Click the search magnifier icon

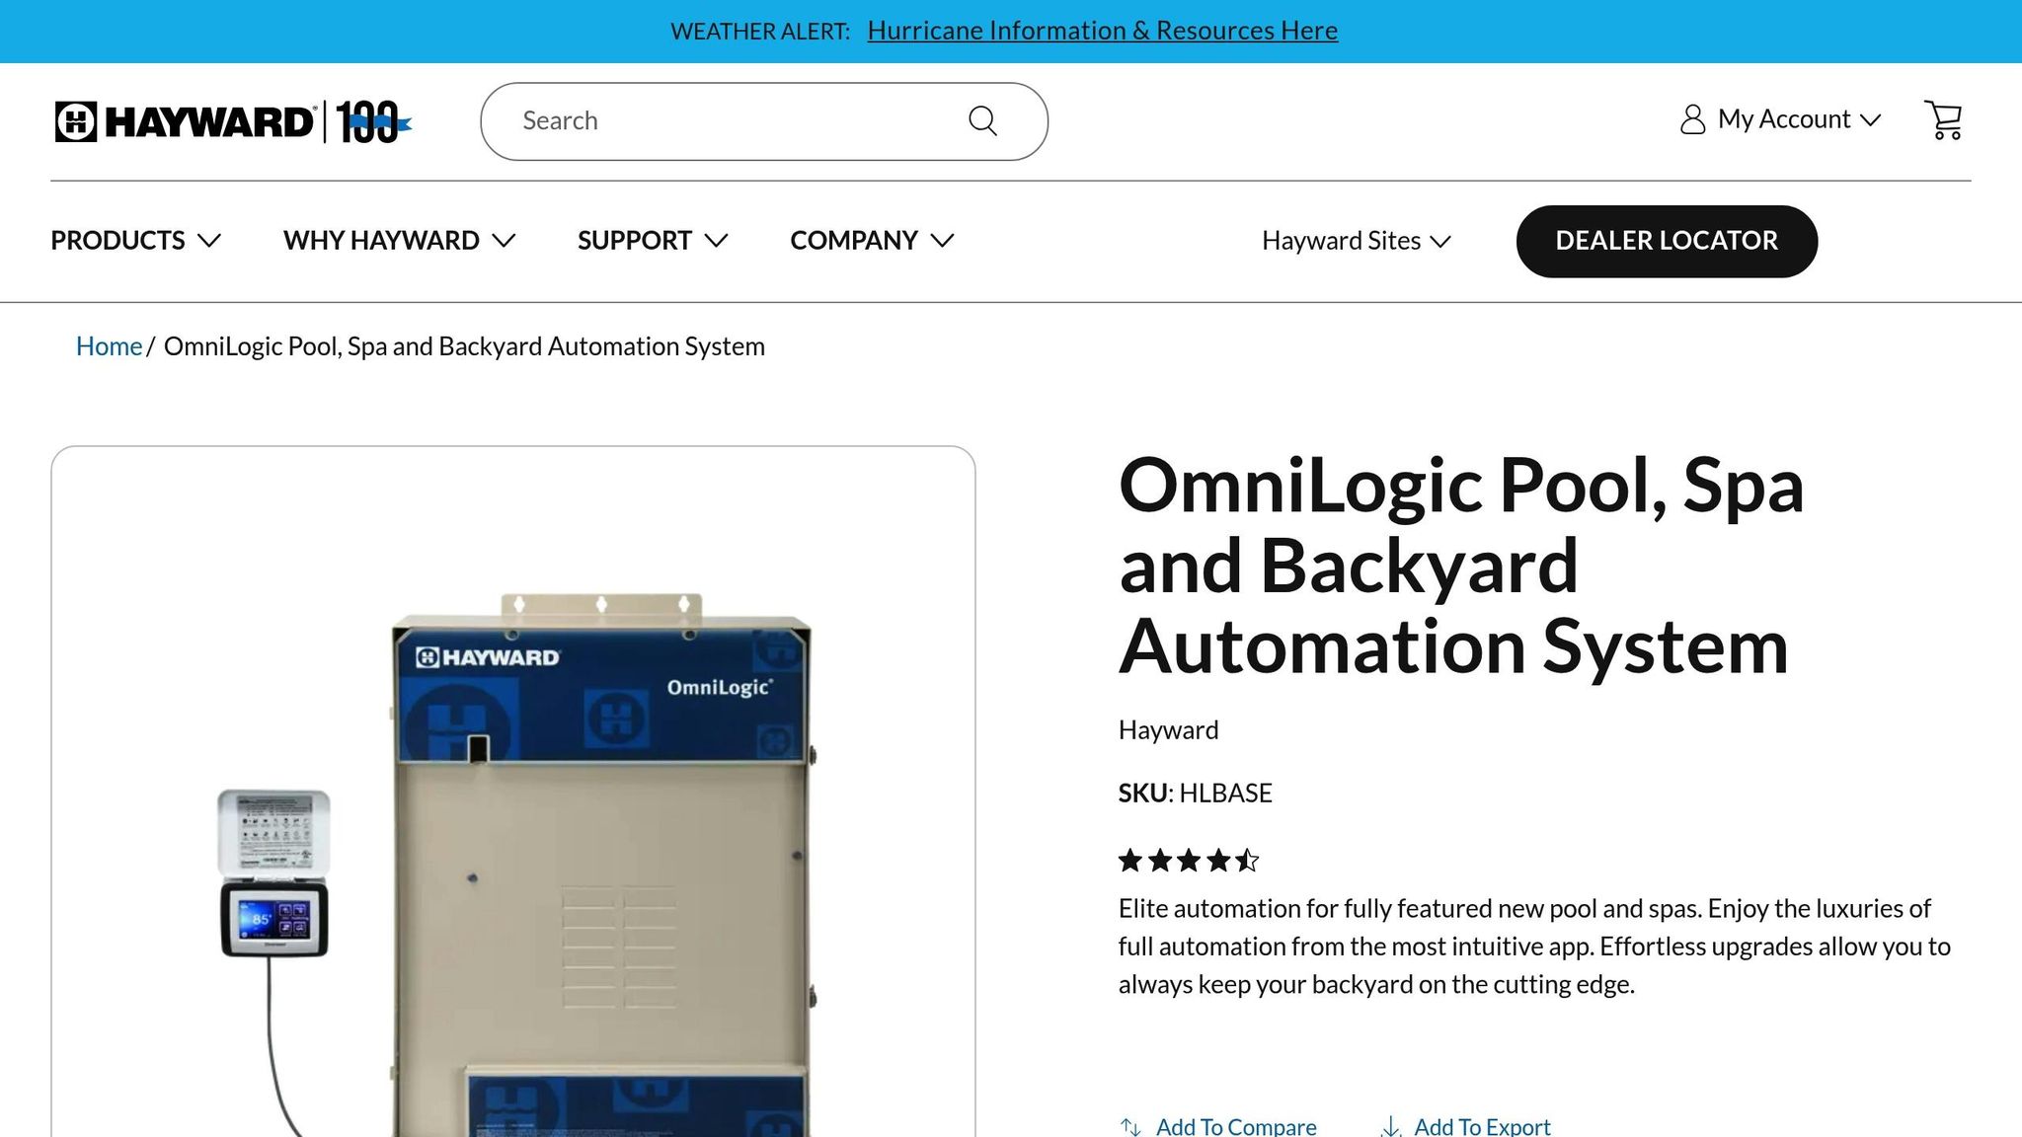point(982,120)
